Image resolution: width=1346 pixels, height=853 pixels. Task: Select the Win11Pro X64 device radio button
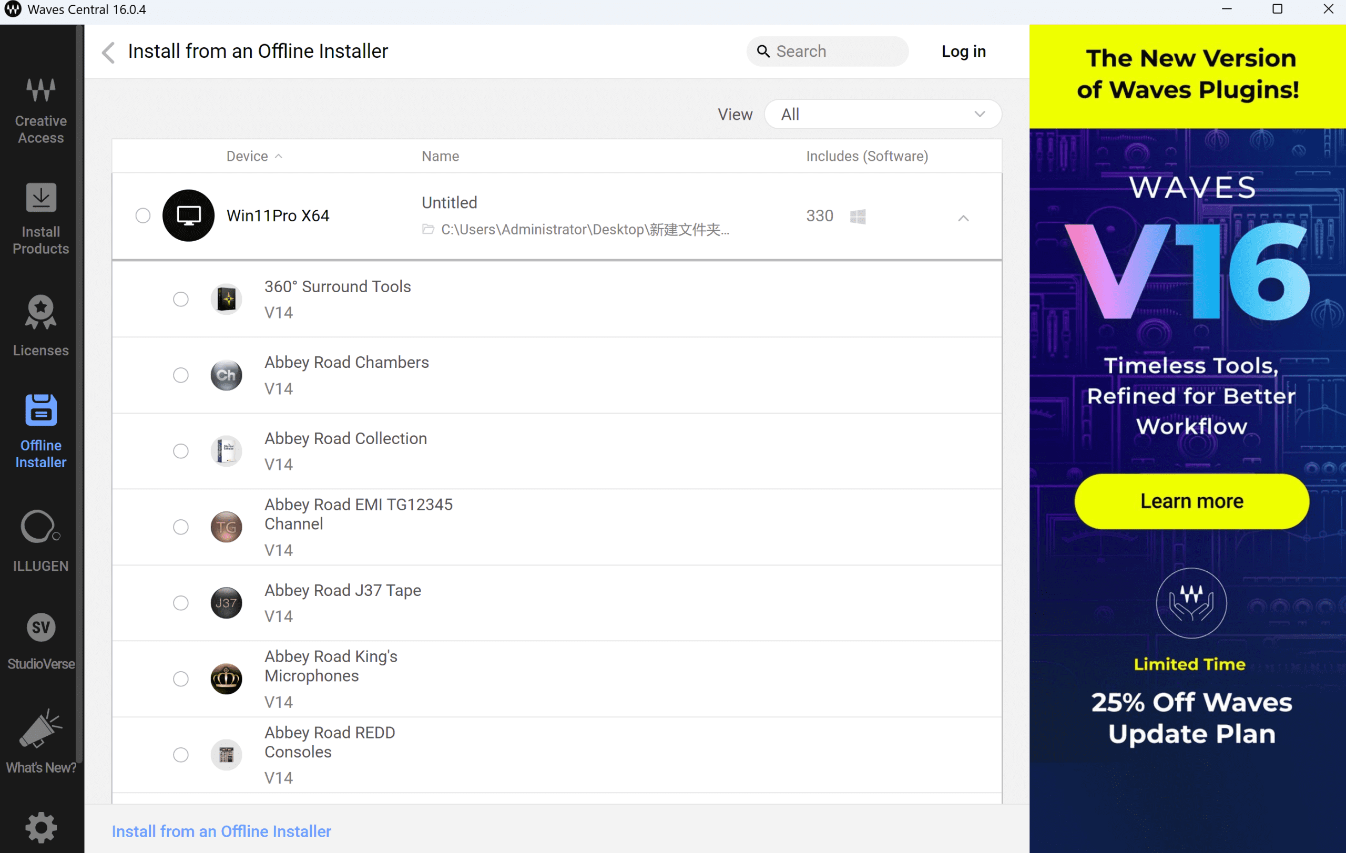[142, 215]
